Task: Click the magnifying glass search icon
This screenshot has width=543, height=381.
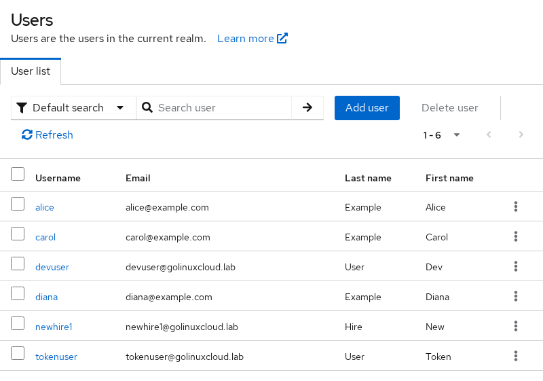Action: click(147, 108)
